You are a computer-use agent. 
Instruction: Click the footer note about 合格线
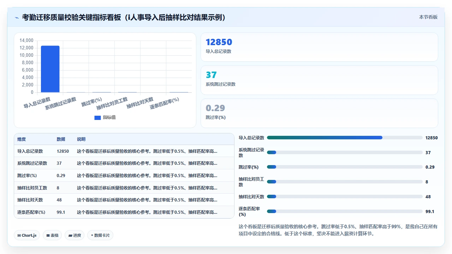338,230
